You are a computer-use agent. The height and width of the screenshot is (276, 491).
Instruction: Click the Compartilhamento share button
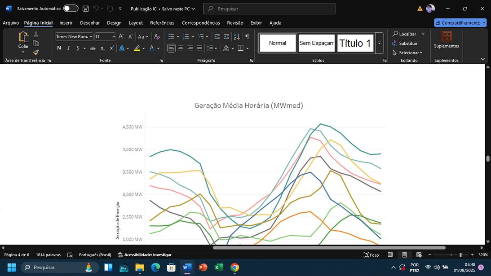[460, 23]
